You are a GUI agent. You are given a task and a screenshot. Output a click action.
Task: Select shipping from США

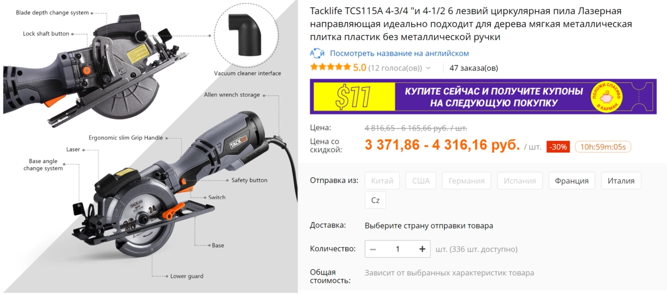[x=421, y=181]
